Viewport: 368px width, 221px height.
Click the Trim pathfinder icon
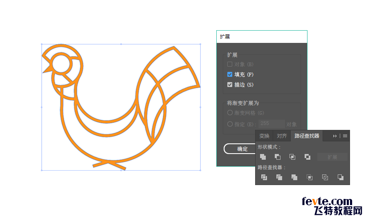point(279,177)
